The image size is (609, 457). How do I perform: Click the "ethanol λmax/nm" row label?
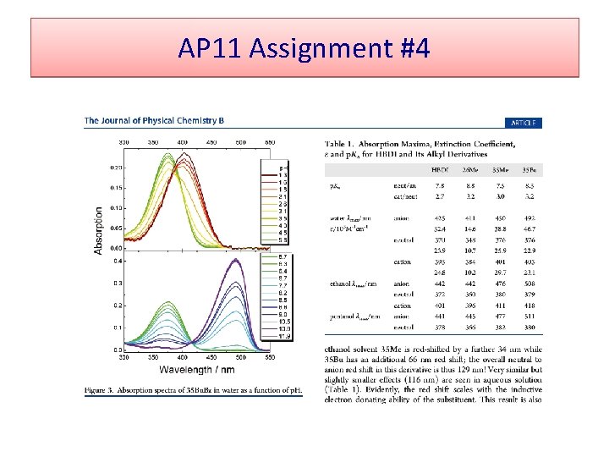[353, 284]
